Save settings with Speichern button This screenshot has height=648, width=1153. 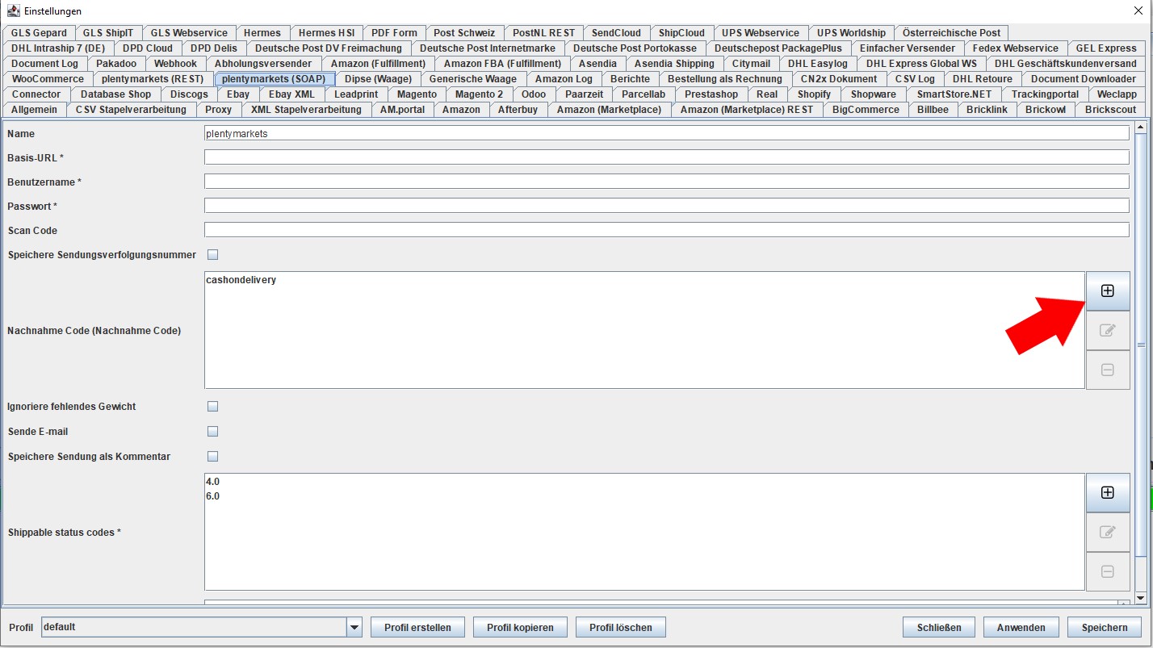tap(1105, 628)
